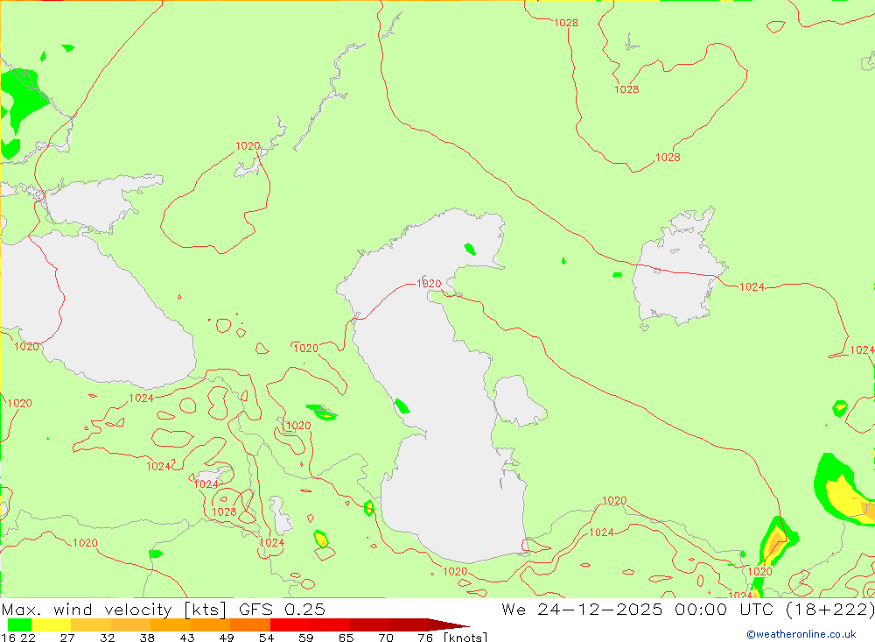Click the legend arrow tip above 76 knots
The height and width of the screenshot is (642, 875).
click(x=450, y=624)
